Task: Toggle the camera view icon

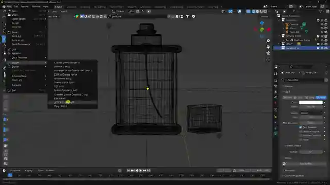Action: (268, 53)
